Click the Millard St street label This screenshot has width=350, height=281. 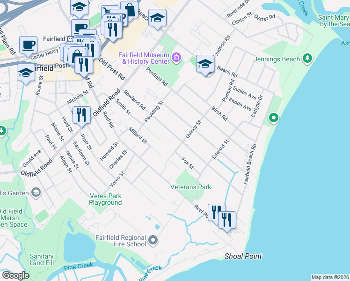pyautogui.click(x=138, y=135)
